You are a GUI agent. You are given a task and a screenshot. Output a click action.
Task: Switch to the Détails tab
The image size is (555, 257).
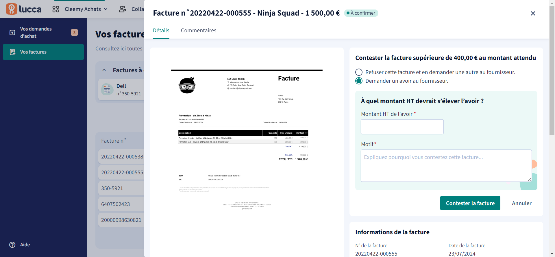point(161,30)
